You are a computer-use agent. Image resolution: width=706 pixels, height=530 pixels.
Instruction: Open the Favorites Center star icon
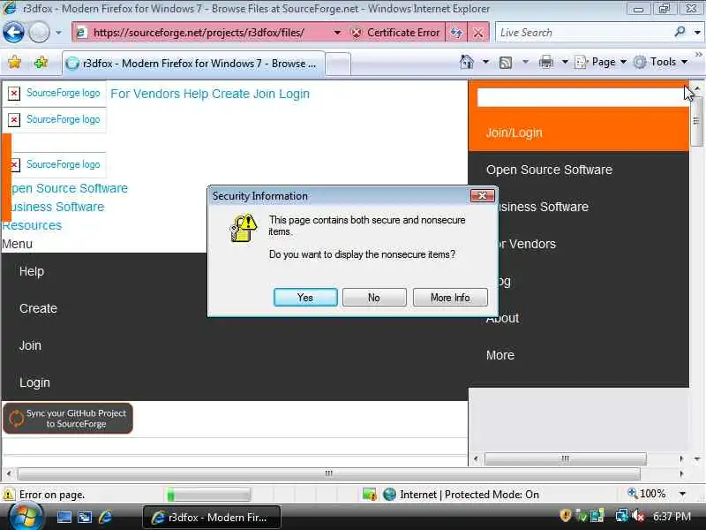(x=14, y=62)
